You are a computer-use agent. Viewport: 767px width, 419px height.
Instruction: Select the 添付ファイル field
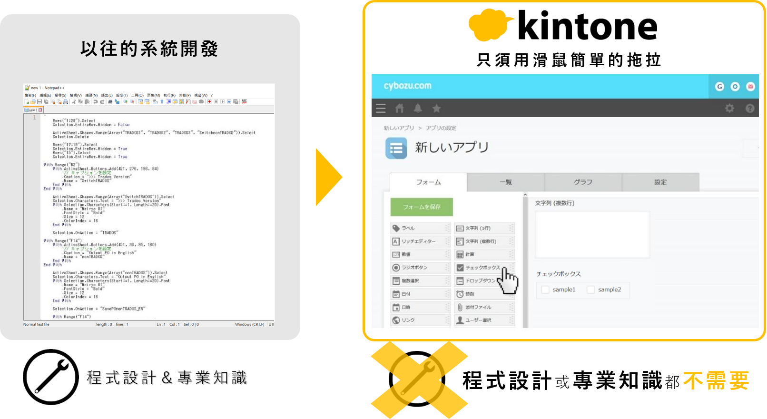click(484, 307)
